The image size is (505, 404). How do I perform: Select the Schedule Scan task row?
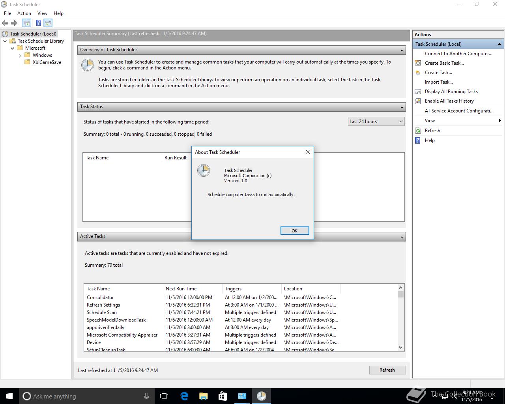(x=212, y=312)
